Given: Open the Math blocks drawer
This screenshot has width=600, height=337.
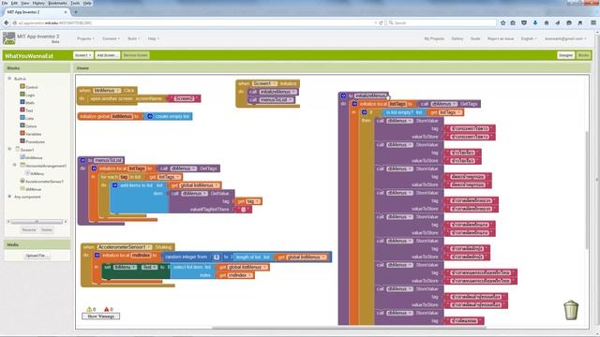Looking at the screenshot, I should click(27, 102).
